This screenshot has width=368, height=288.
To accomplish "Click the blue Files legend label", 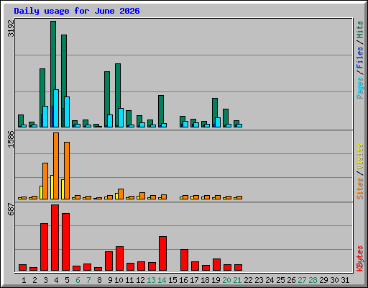I will click(x=360, y=58).
